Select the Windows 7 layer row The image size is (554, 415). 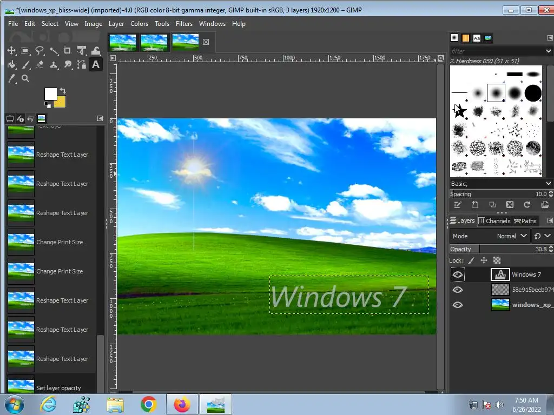coord(502,275)
